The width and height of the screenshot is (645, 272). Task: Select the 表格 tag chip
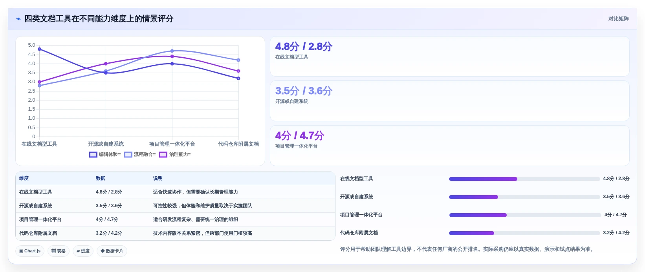tap(59, 251)
